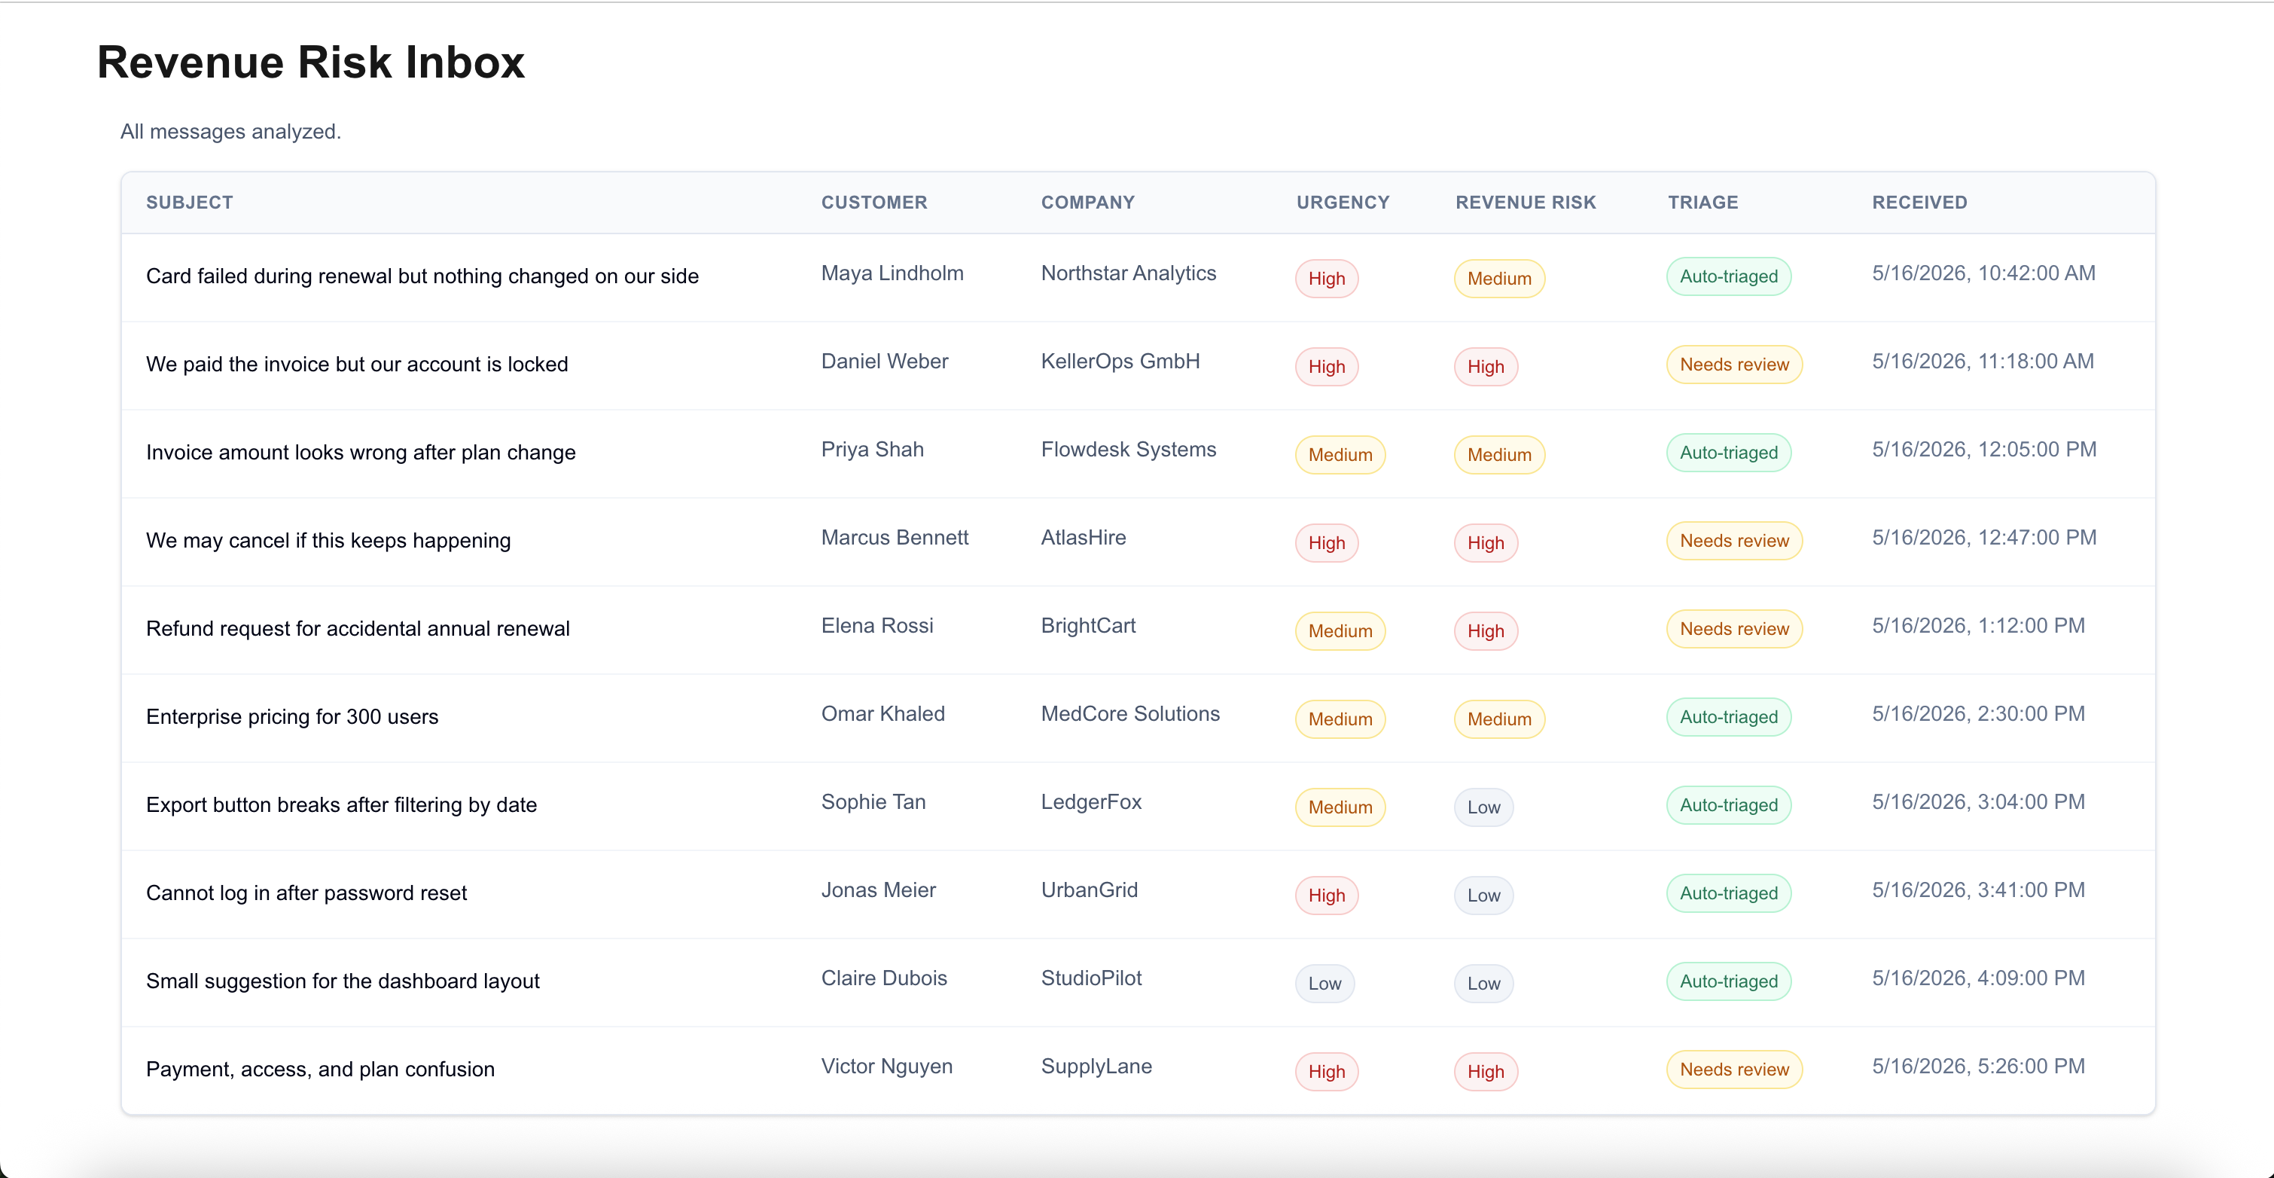
Task: Click the REVENUE RISK column header
Action: tap(1526, 202)
